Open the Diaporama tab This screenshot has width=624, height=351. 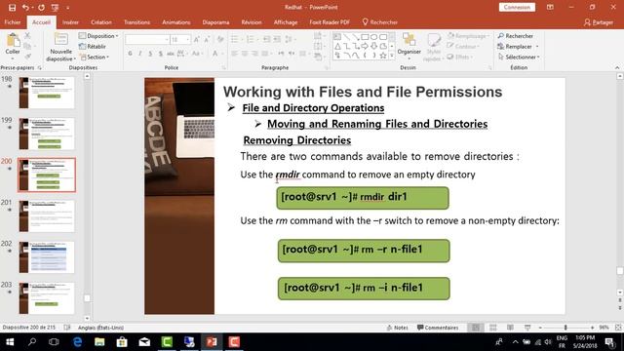point(215,22)
